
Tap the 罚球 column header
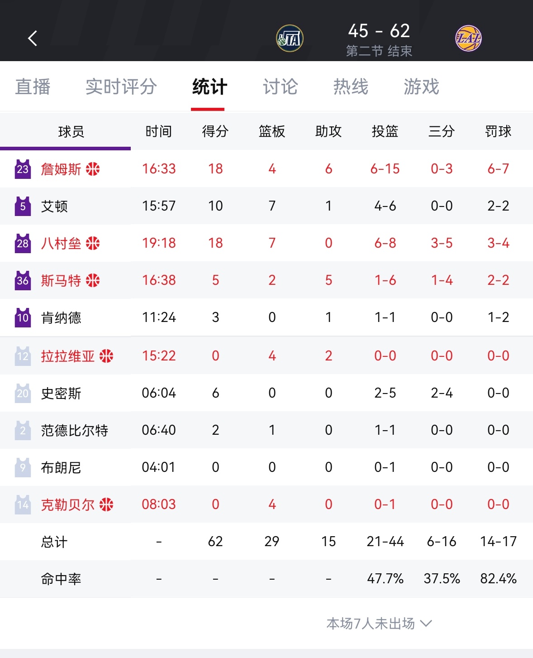[x=498, y=131]
